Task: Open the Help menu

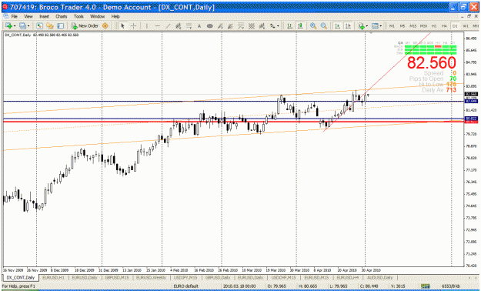Action: pos(115,16)
